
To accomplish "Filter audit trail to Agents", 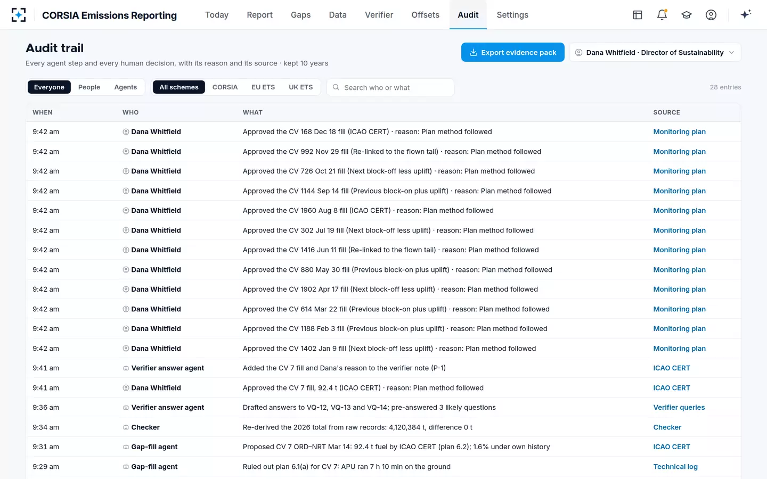I will coord(126,87).
